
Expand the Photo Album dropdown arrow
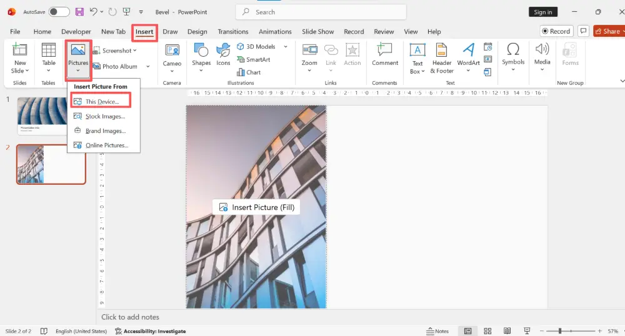click(148, 66)
